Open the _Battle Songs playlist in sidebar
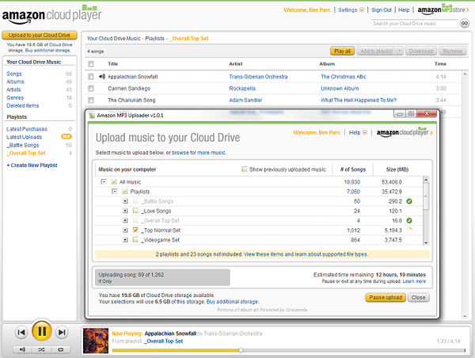Viewport: 475px width, 358px height. (23, 145)
